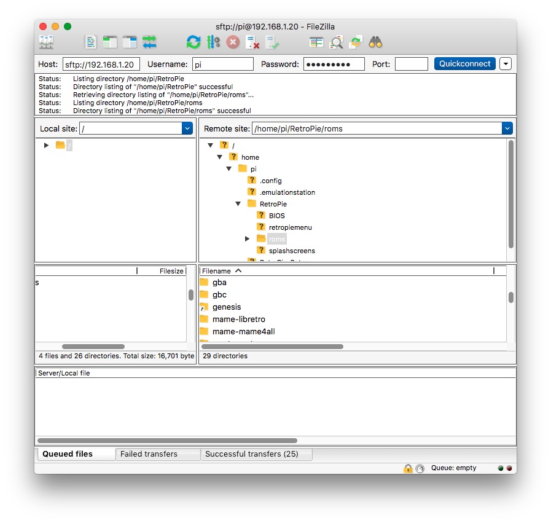Toggle the remote directory tree view

click(130, 42)
